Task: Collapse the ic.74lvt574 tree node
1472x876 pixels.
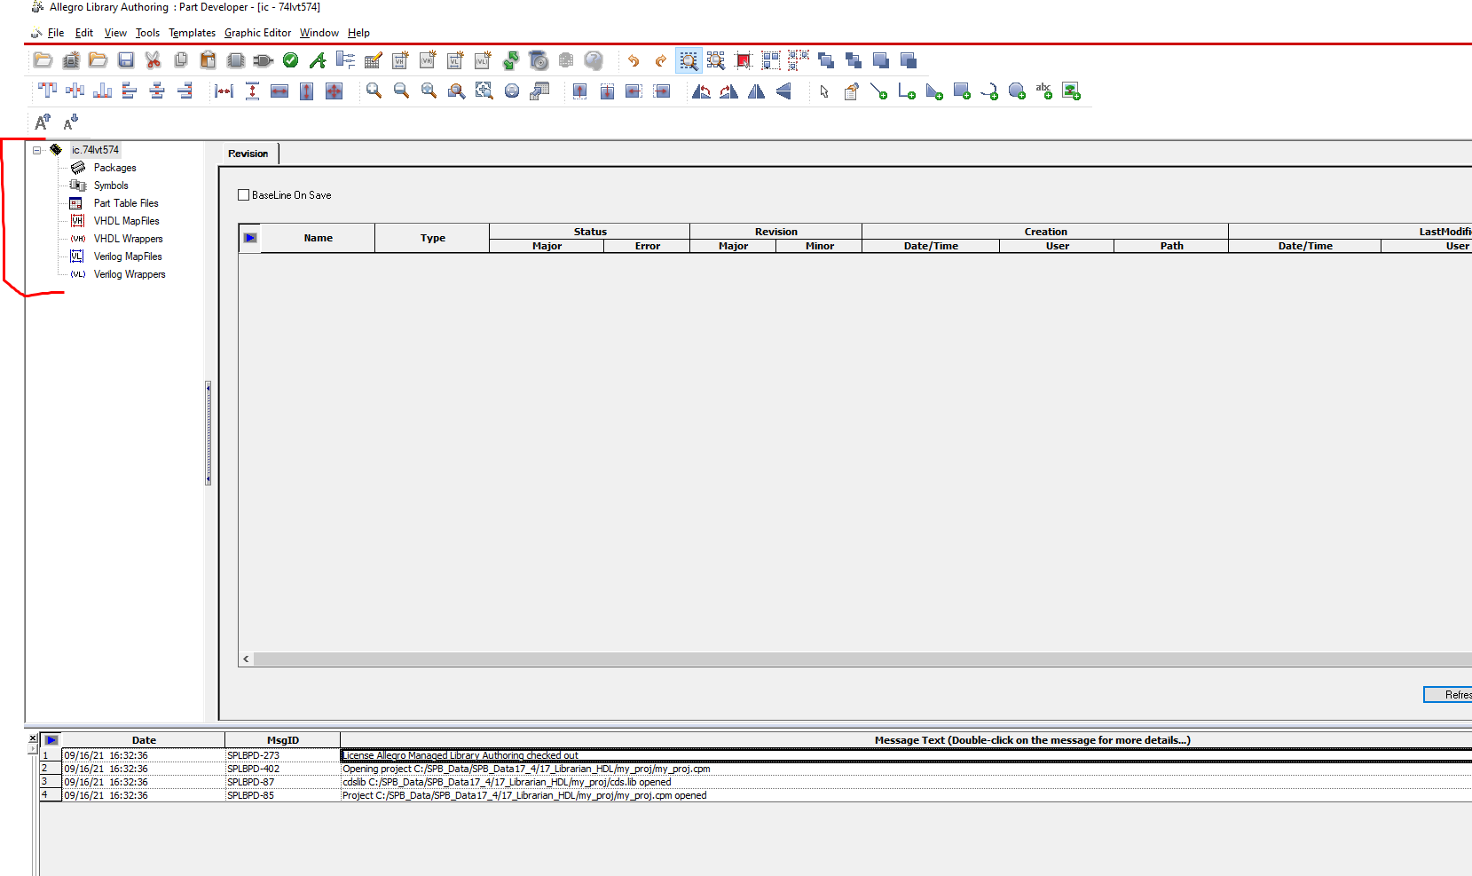Action: (36, 150)
